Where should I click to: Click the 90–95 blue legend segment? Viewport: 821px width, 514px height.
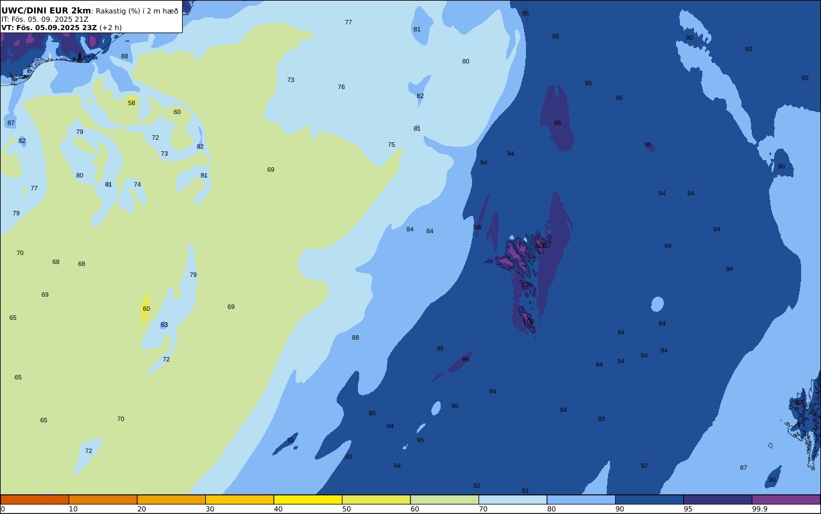(649, 499)
